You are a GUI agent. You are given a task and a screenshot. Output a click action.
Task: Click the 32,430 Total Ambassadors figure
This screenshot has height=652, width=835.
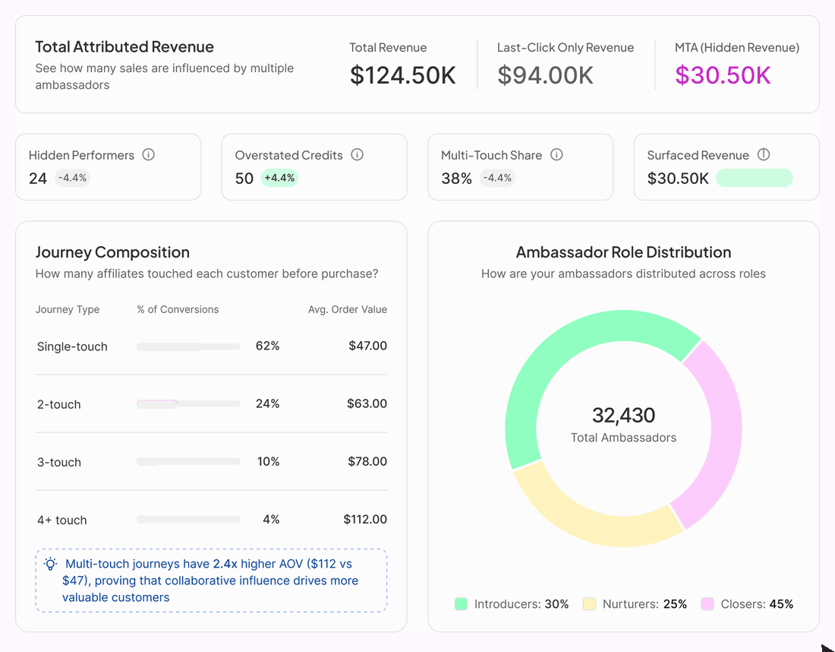pyautogui.click(x=623, y=415)
